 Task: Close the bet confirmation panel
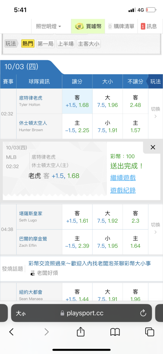(153, 147)
